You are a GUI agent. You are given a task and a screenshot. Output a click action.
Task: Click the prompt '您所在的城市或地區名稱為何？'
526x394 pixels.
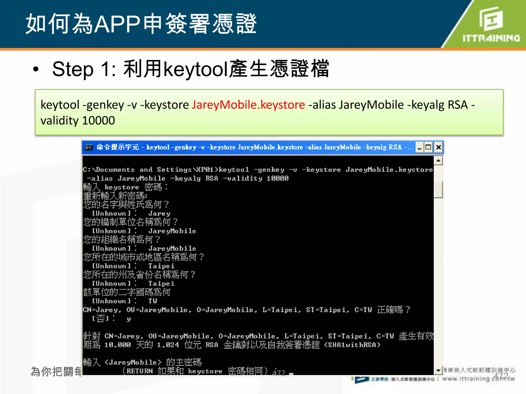144,257
